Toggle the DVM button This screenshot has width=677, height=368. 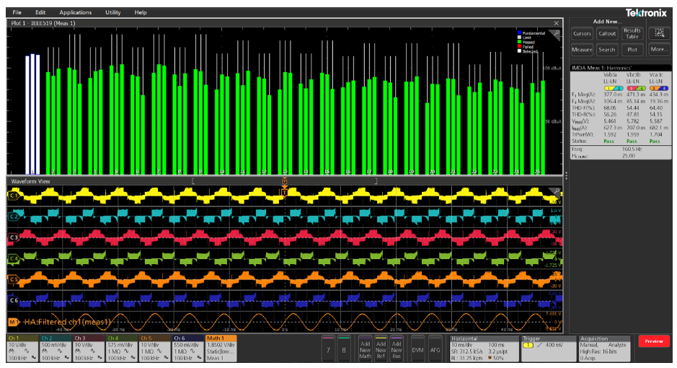pyautogui.click(x=417, y=349)
